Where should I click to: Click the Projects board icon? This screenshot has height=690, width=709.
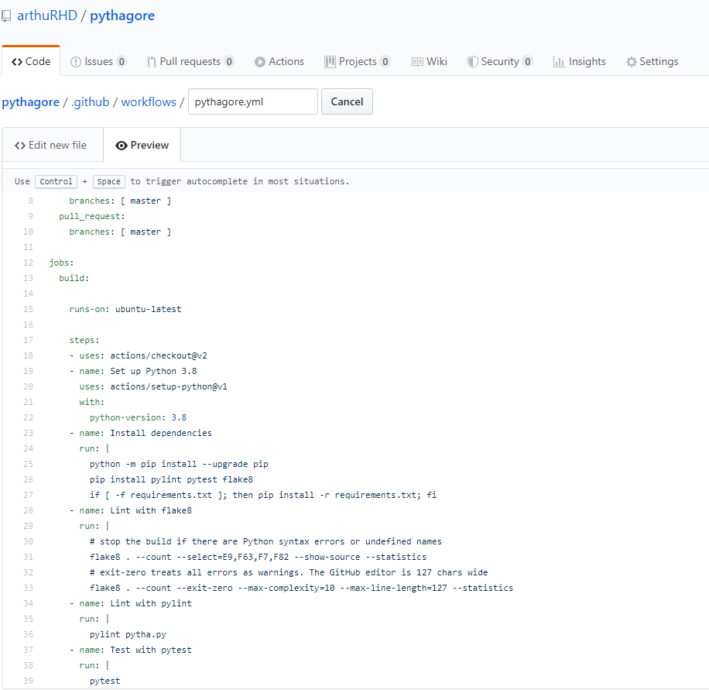tap(330, 62)
